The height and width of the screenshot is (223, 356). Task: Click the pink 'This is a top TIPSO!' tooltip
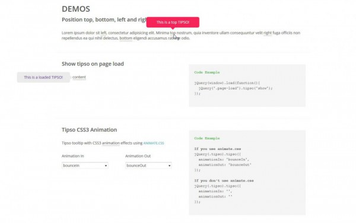click(173, 22)
